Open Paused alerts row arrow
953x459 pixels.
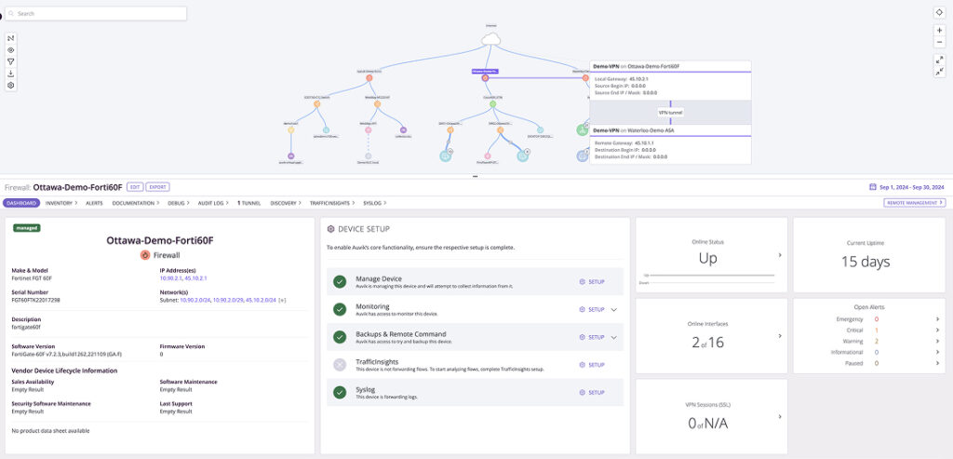coord(938,363)
